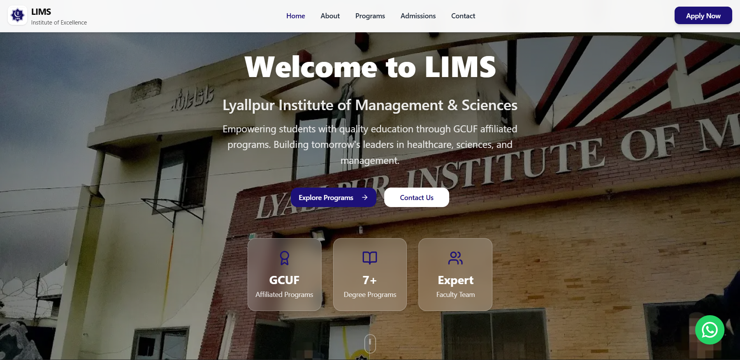Navigate to the About page
This screenshot has width=740, height=360.
(330, 16)
